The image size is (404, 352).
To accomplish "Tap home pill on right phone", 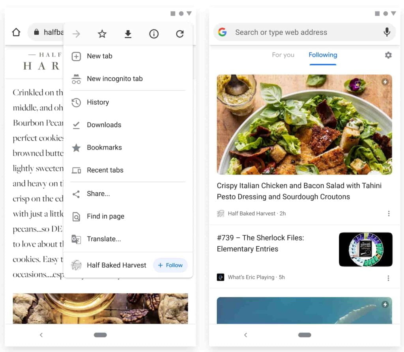I will coord(305,335).
